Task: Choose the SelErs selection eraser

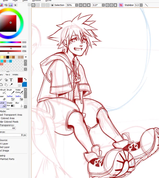Action: (x=19, y=98)
